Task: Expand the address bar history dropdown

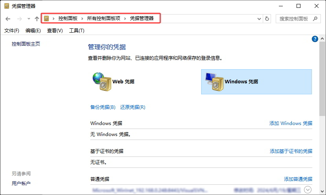Action: (x=259, y=18)
